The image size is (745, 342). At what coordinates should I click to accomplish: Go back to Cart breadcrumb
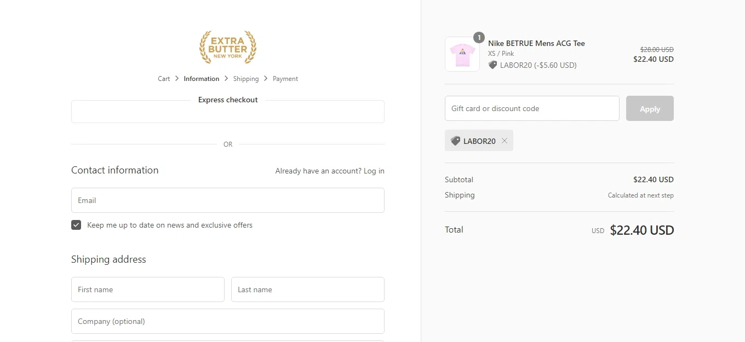[x=164, y=79]
